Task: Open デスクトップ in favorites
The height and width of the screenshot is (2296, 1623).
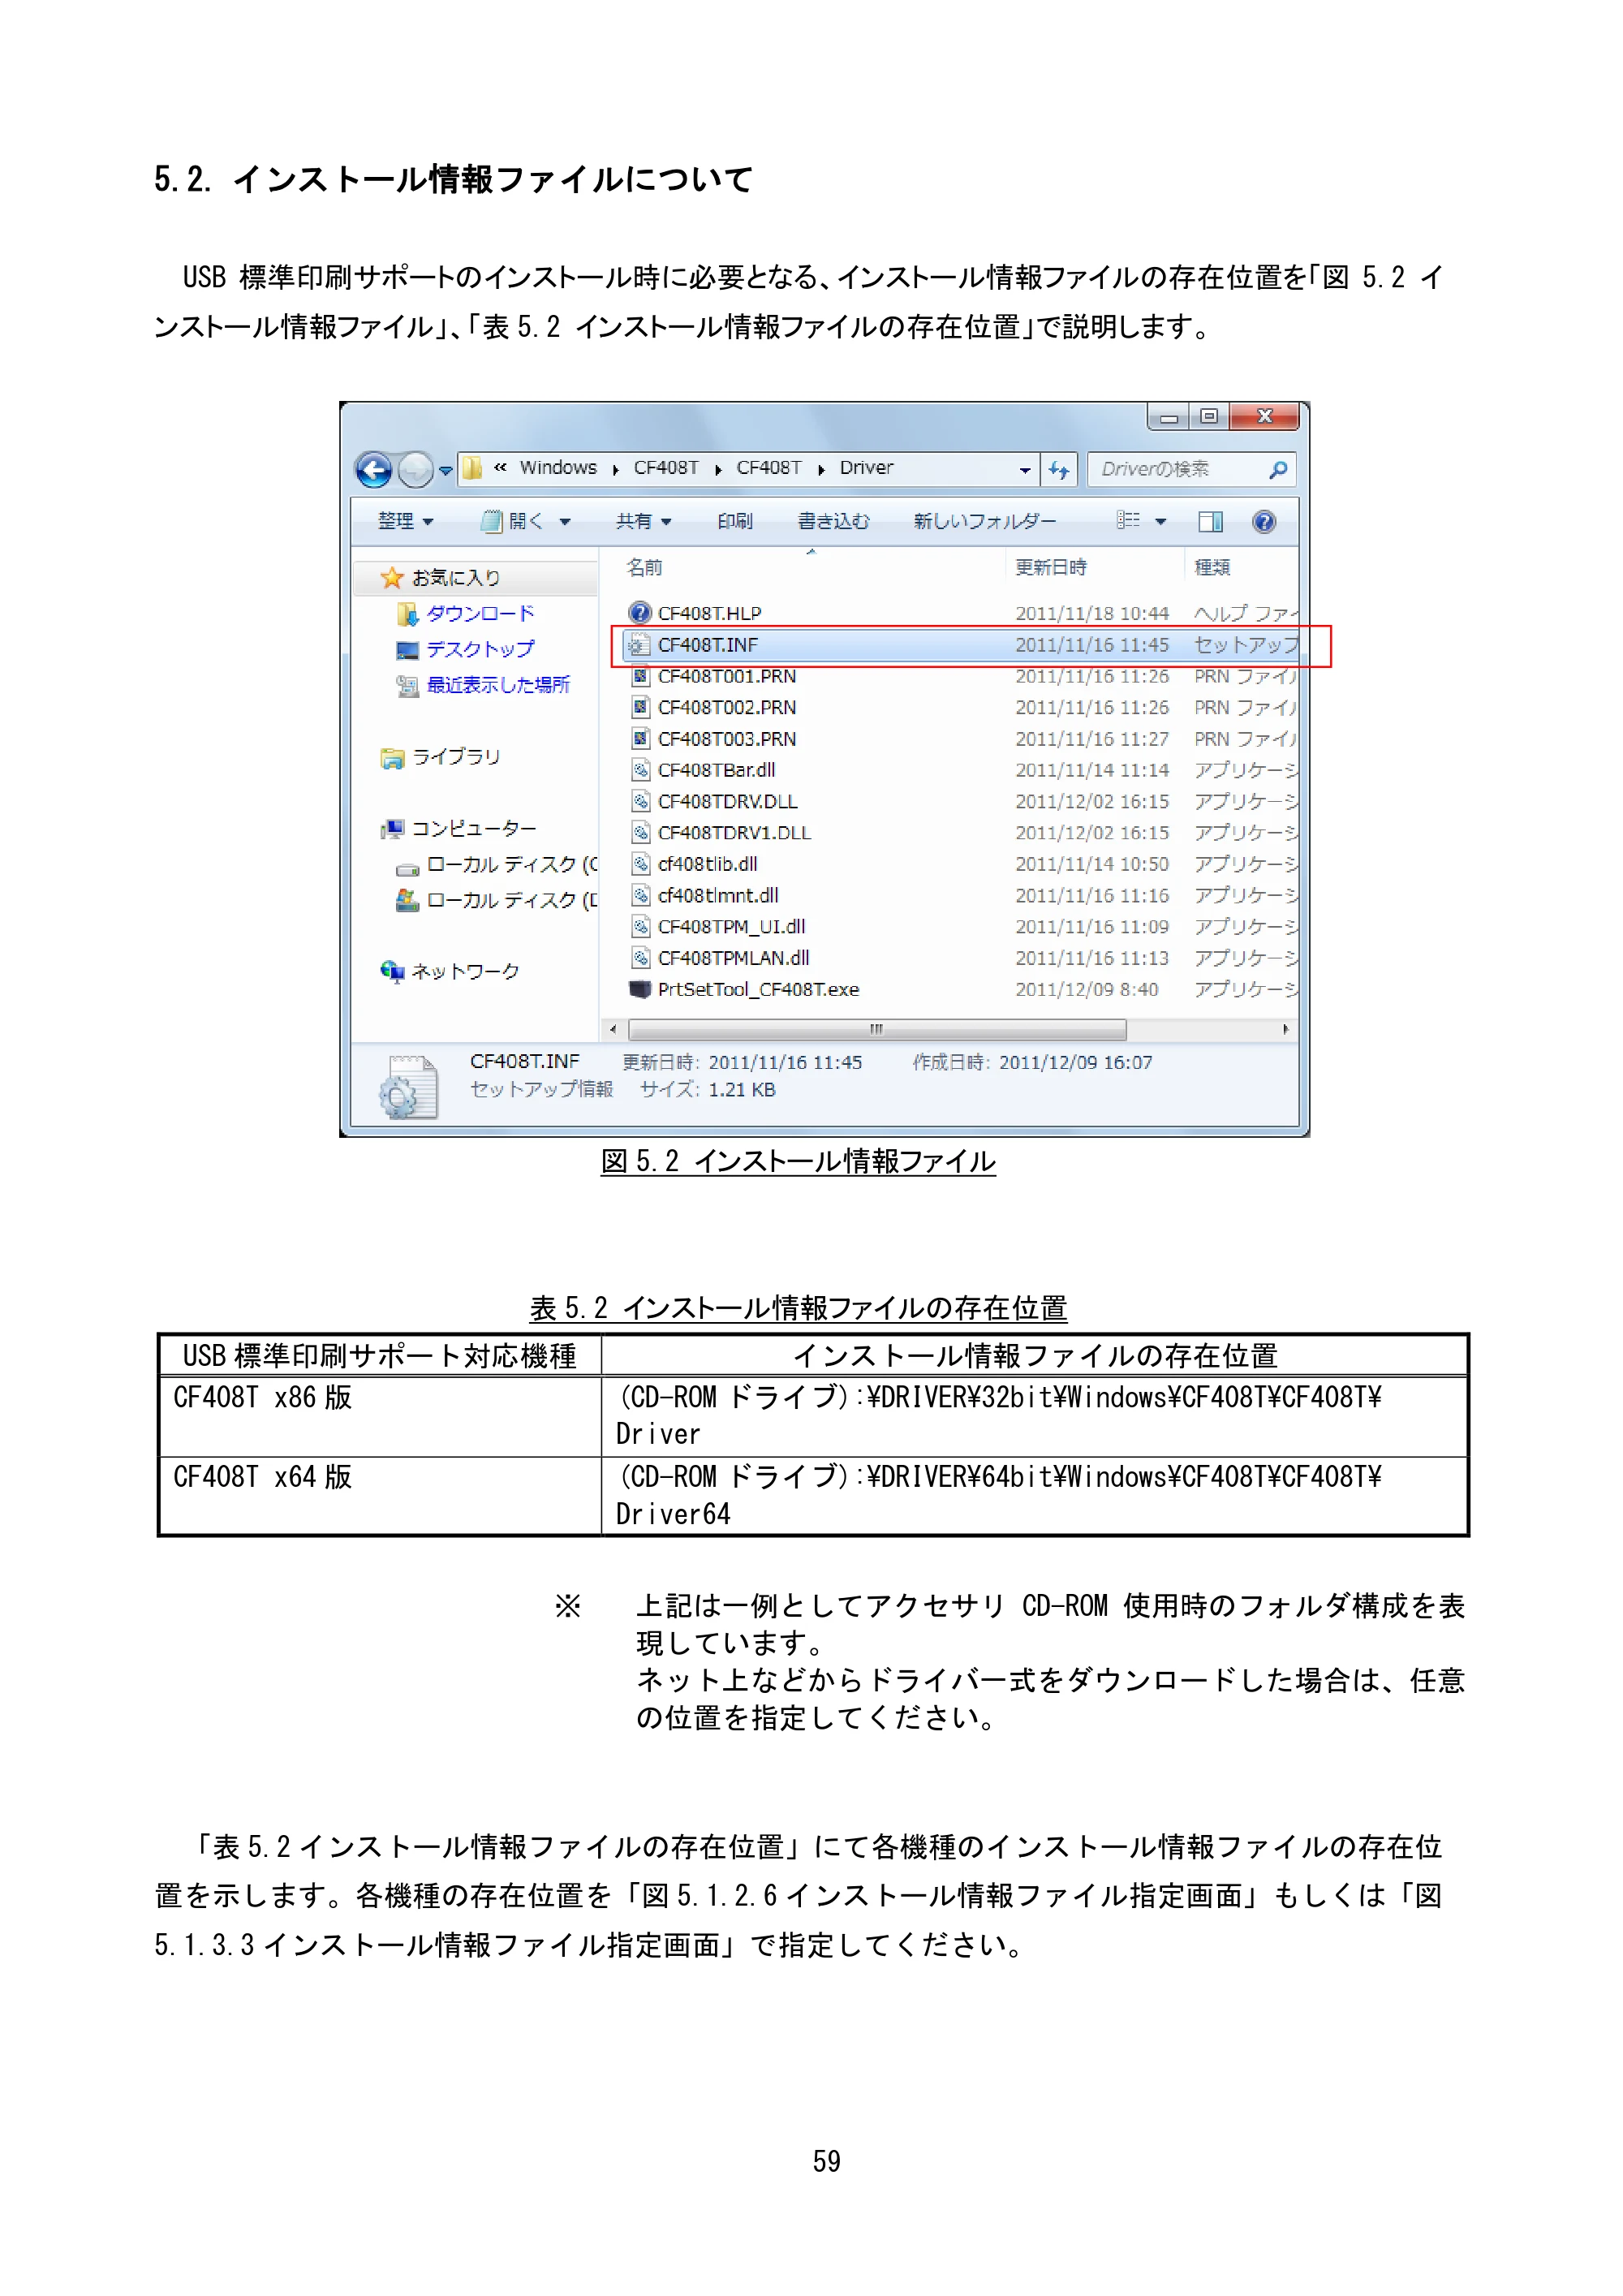Action: tap(479, 649)
